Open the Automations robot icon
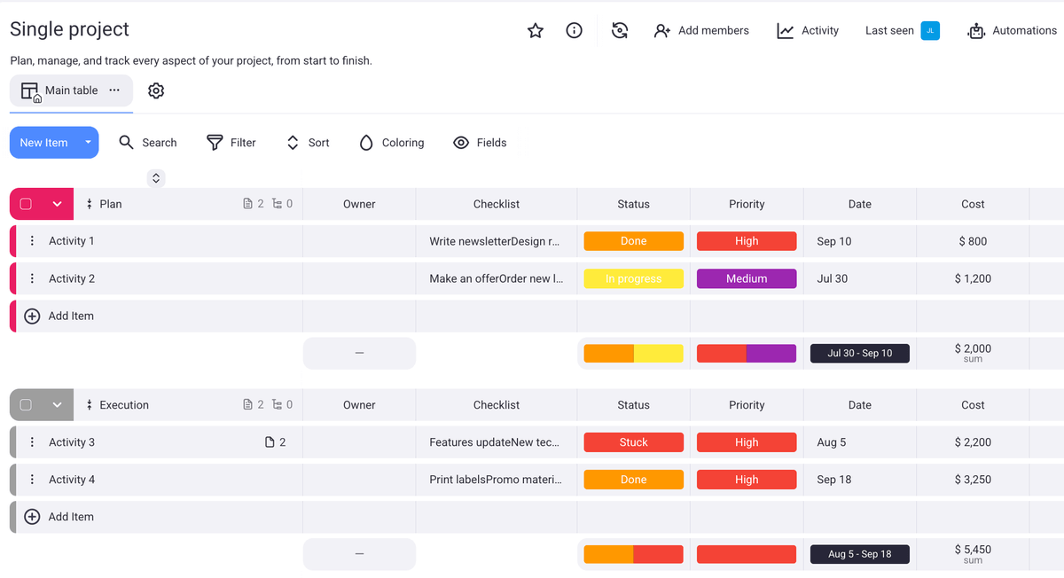 pyautogui.click(x=976, y=31)
